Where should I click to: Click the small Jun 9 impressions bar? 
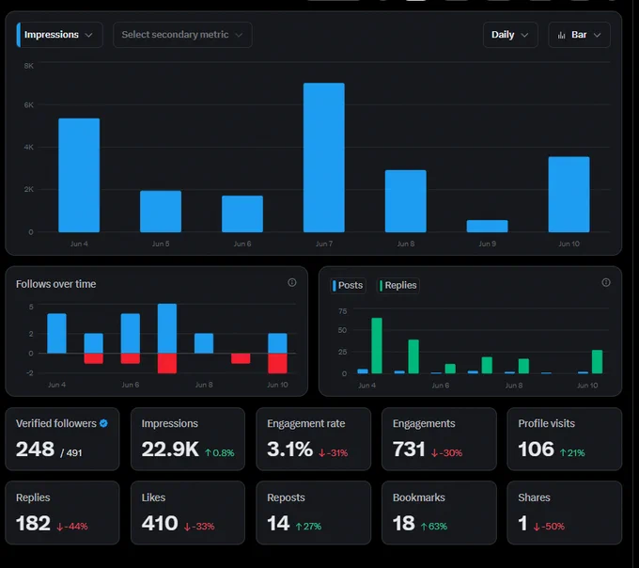487,226
